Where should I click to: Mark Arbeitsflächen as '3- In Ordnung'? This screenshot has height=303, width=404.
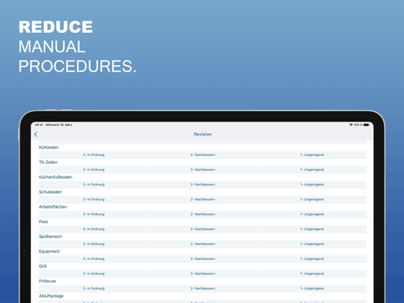[x=94, y=214]
